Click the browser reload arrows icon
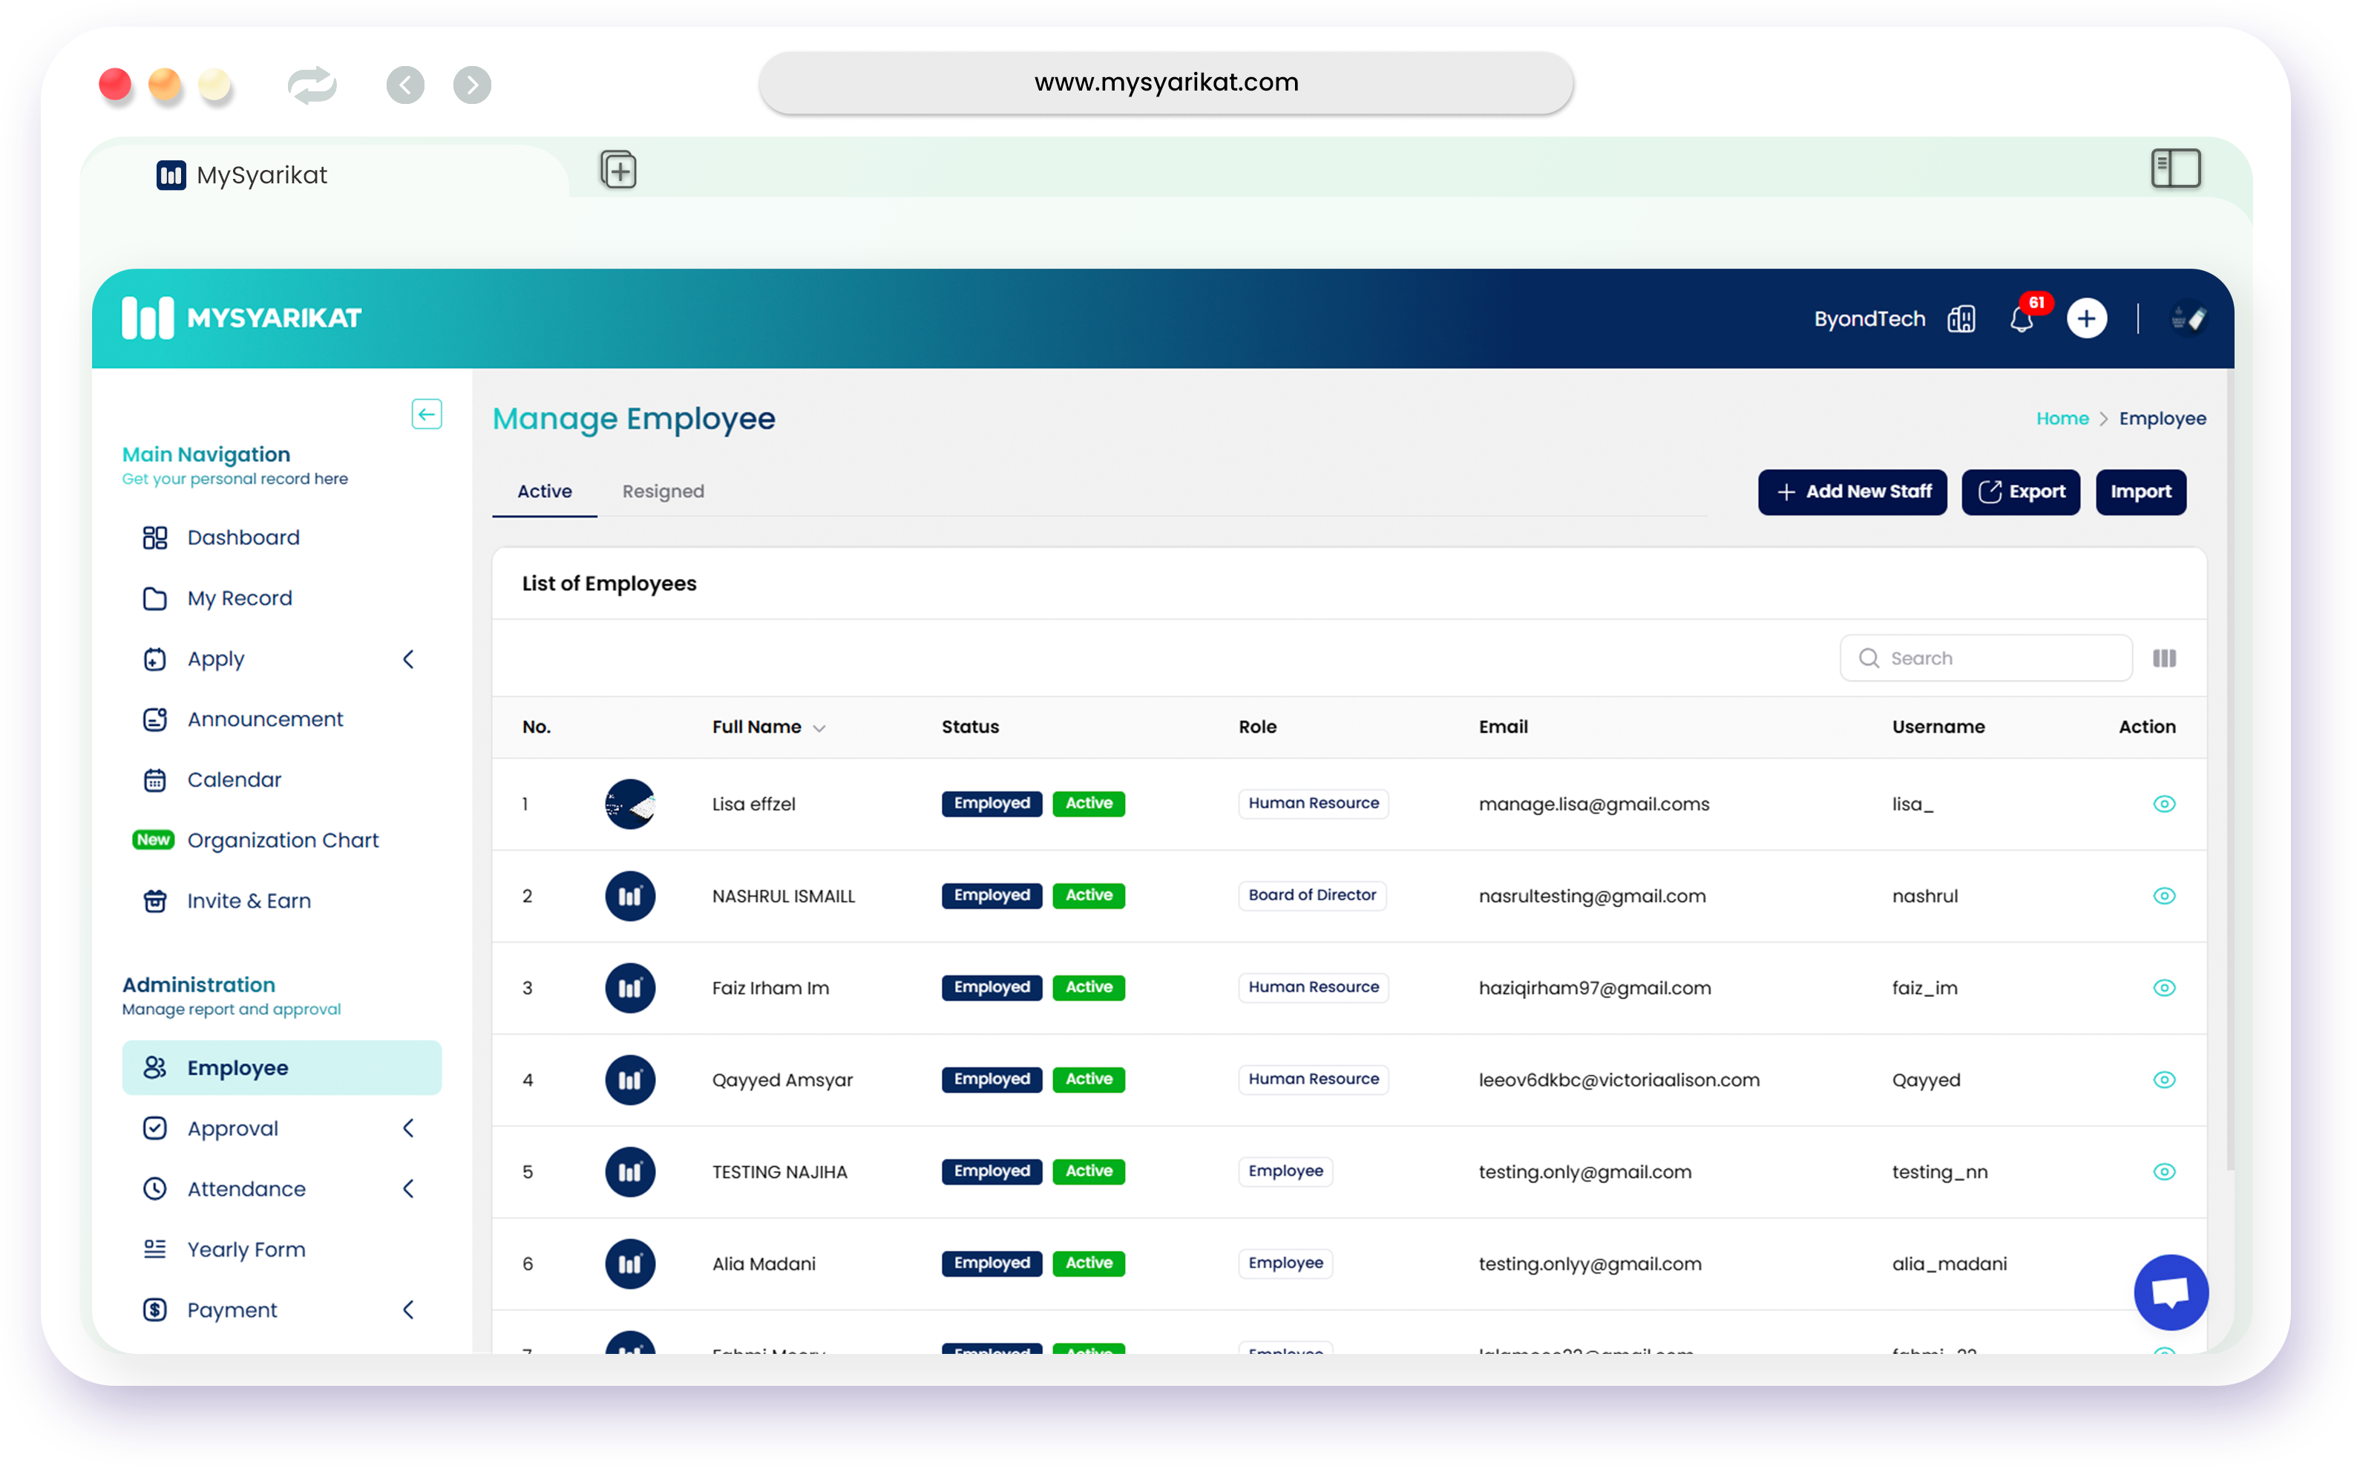 312,85
